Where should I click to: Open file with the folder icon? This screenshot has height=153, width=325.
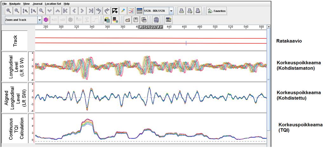(x=128, y=20)
